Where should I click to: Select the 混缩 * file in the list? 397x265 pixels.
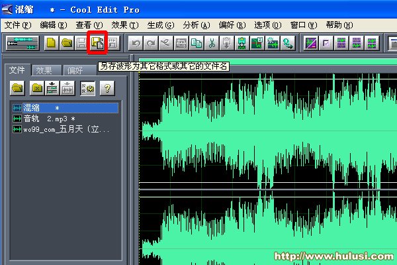(x=65, y=108)
